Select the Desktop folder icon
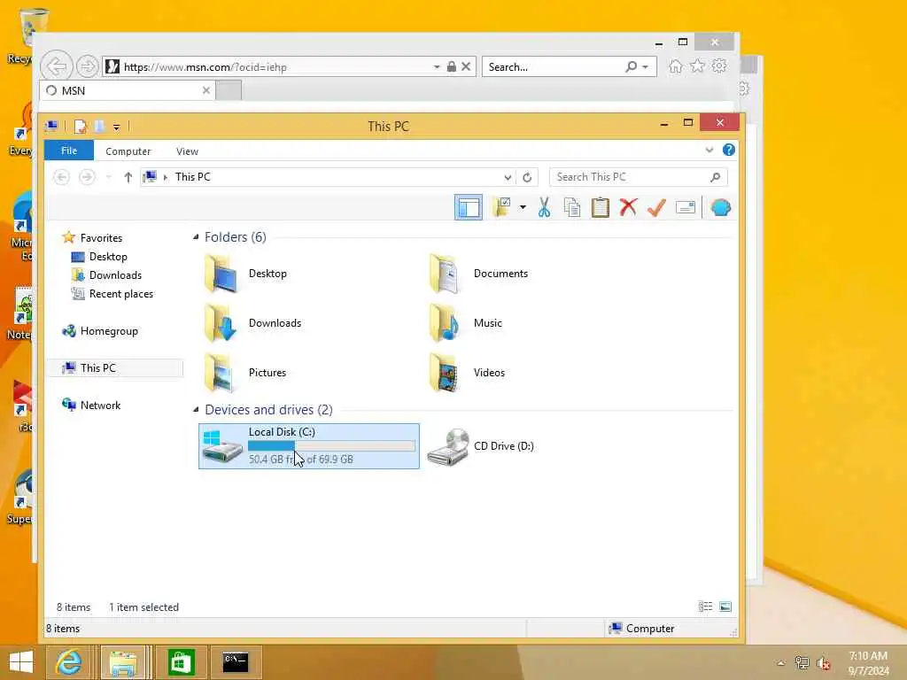This screenshot has height=680, width=907. 221,274
